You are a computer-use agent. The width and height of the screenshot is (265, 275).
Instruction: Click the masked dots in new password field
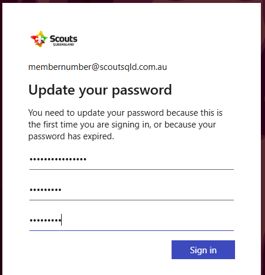[45, 190]
